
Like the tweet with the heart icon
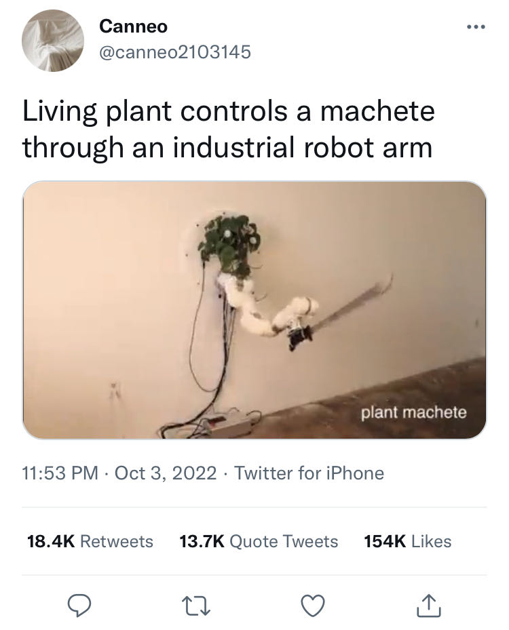(x=313, y=606)
